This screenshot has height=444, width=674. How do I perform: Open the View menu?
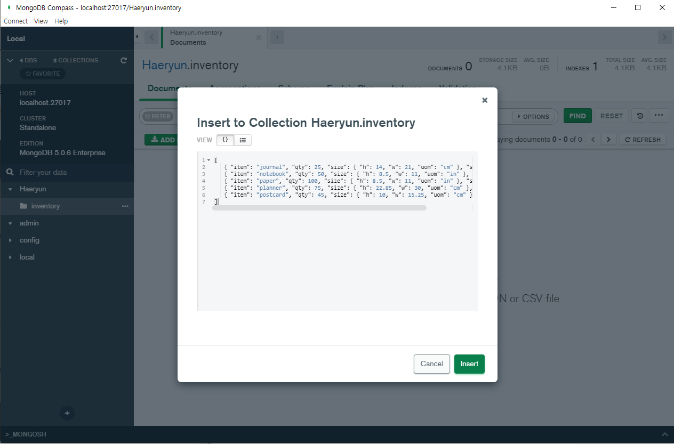coord(41,21)
